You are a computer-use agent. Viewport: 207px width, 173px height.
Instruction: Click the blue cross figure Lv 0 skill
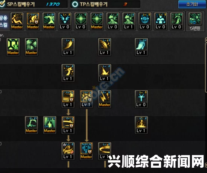click(141, 96)
